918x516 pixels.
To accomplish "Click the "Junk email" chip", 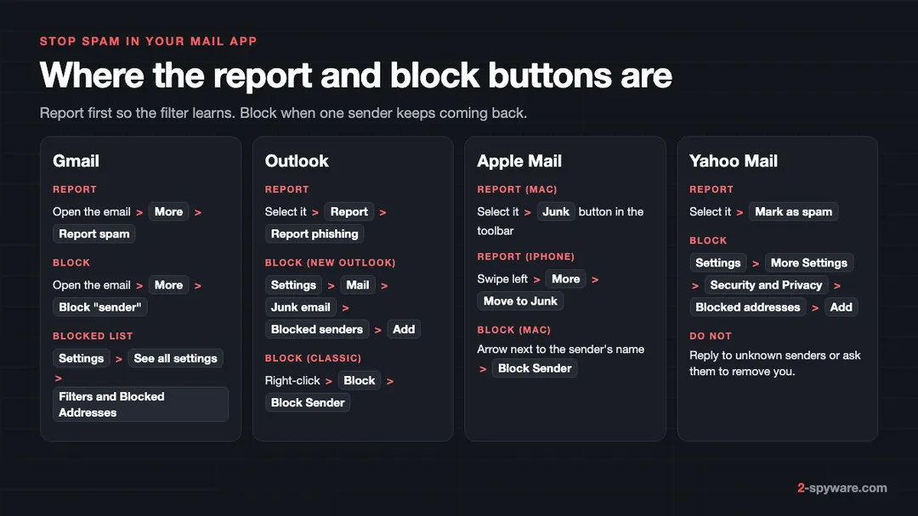I will point(300,307).
